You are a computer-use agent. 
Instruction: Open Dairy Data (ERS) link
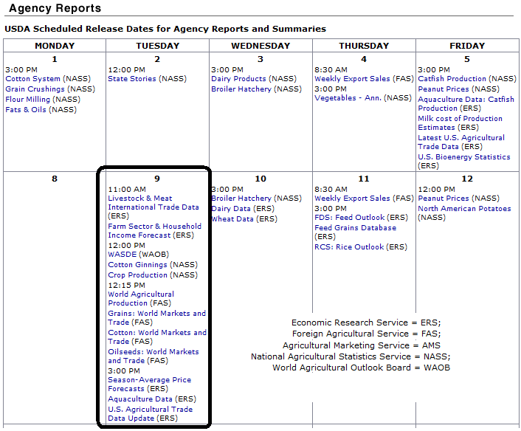(x=231, y=209)
